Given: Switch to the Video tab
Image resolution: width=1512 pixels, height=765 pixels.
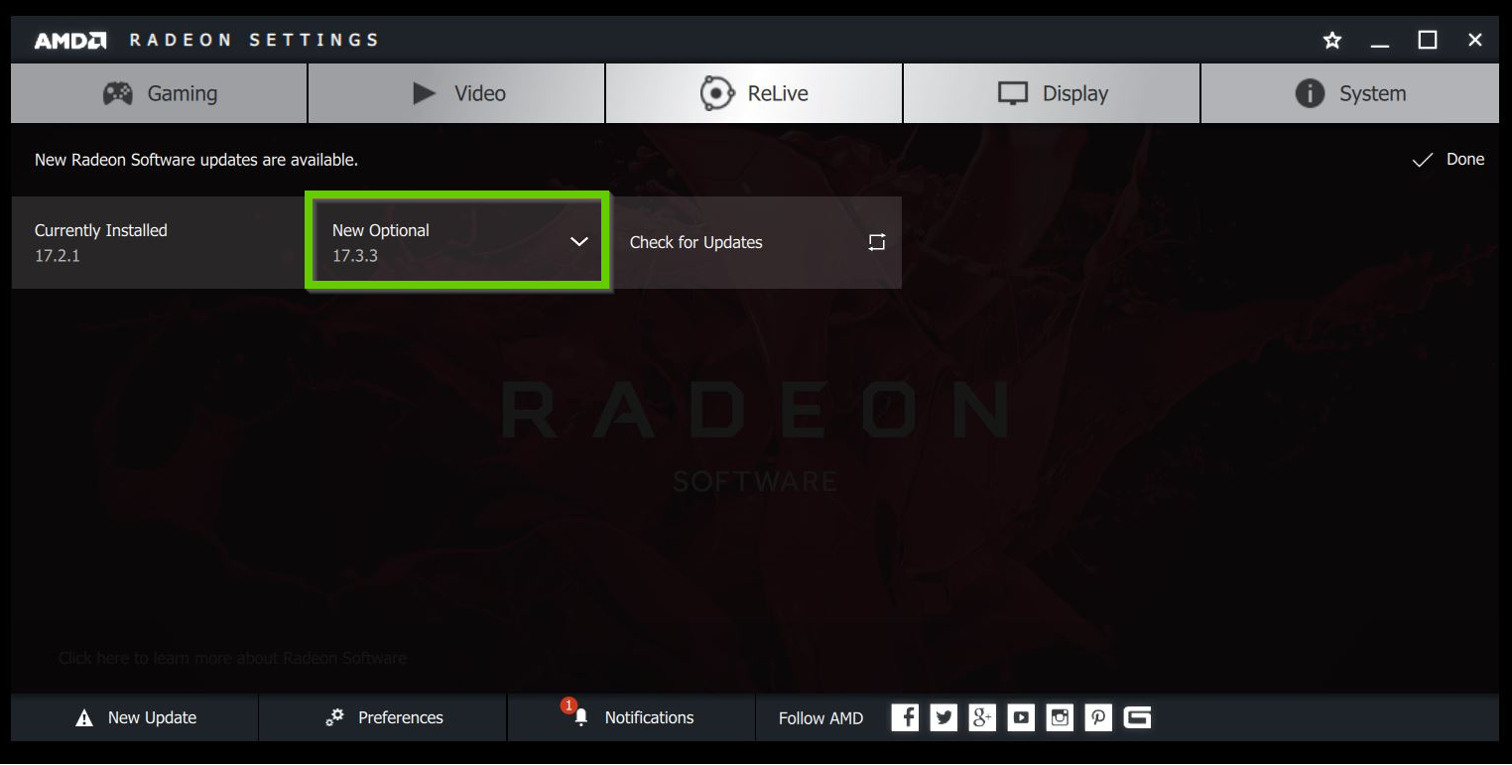Looking at the screenshot, I should (456, 93).
